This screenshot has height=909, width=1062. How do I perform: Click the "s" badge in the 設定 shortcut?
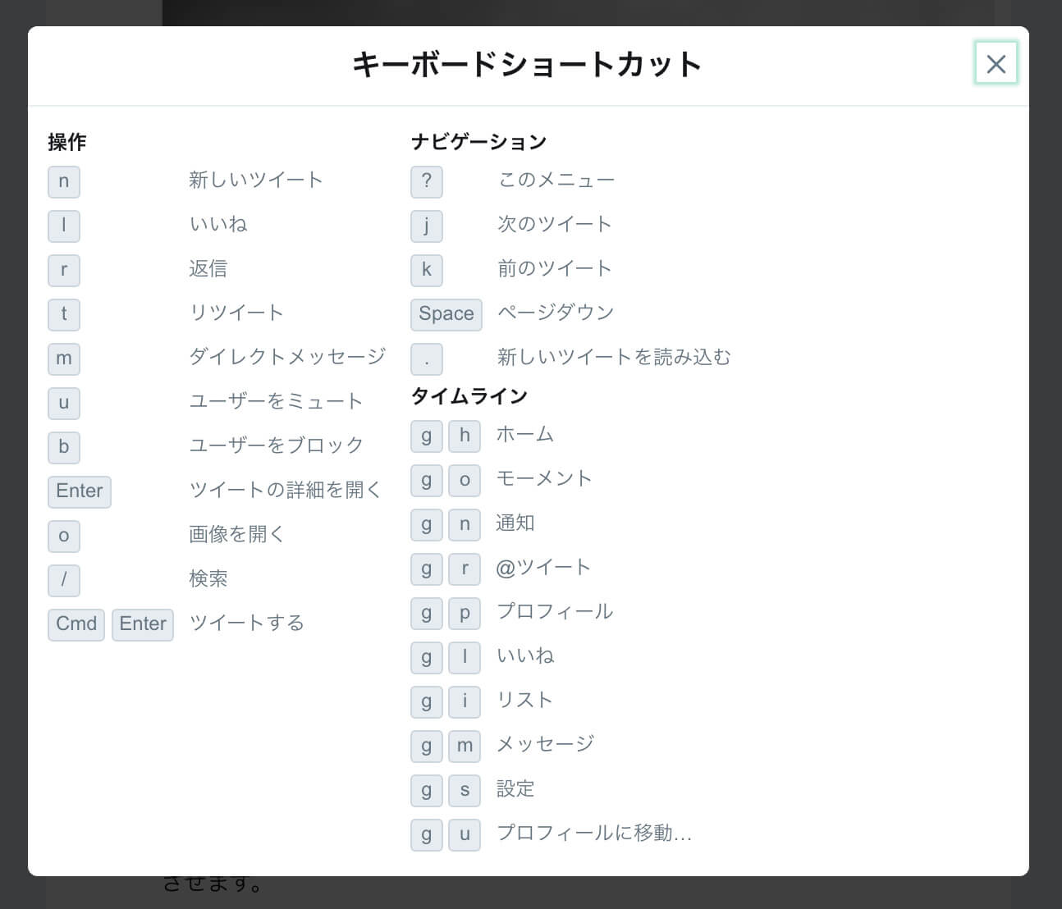click(x=465, y=790)
